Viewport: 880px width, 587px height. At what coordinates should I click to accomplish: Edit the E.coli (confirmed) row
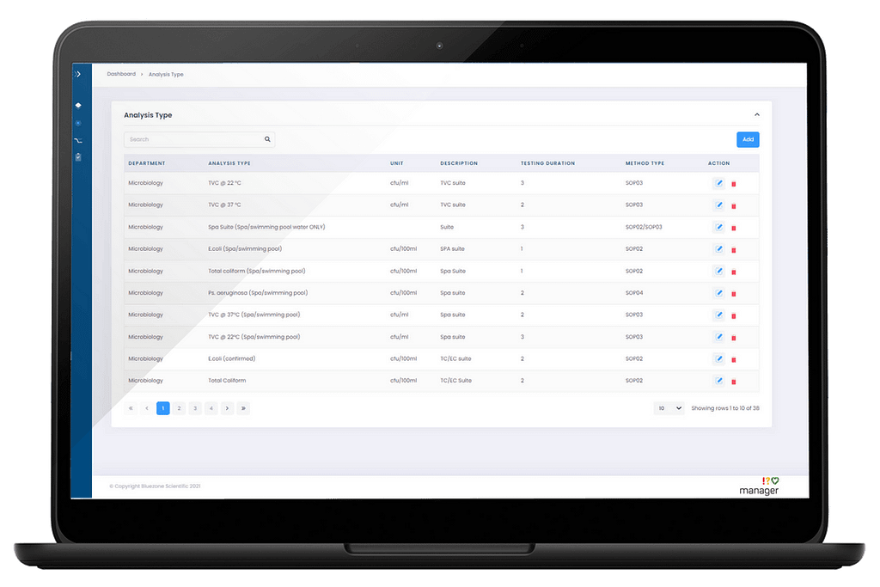[719, 358]
